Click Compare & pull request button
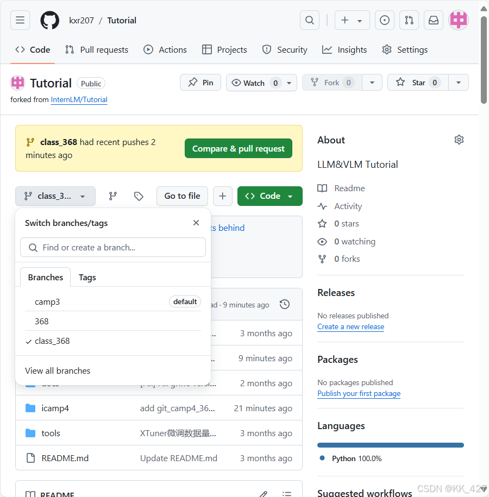This screenshot has width=489, height=497. [x=239, y=148]
